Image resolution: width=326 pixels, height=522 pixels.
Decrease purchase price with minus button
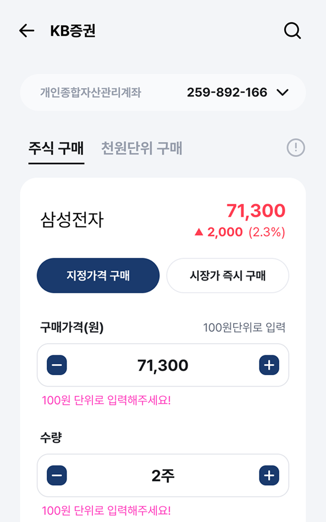pos(57,365)
